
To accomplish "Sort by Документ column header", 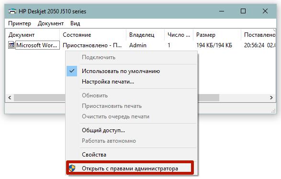I will pyautogui.click(x=33, y=35).
